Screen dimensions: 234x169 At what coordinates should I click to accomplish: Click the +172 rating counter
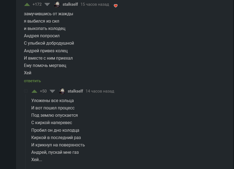[37, 4]
